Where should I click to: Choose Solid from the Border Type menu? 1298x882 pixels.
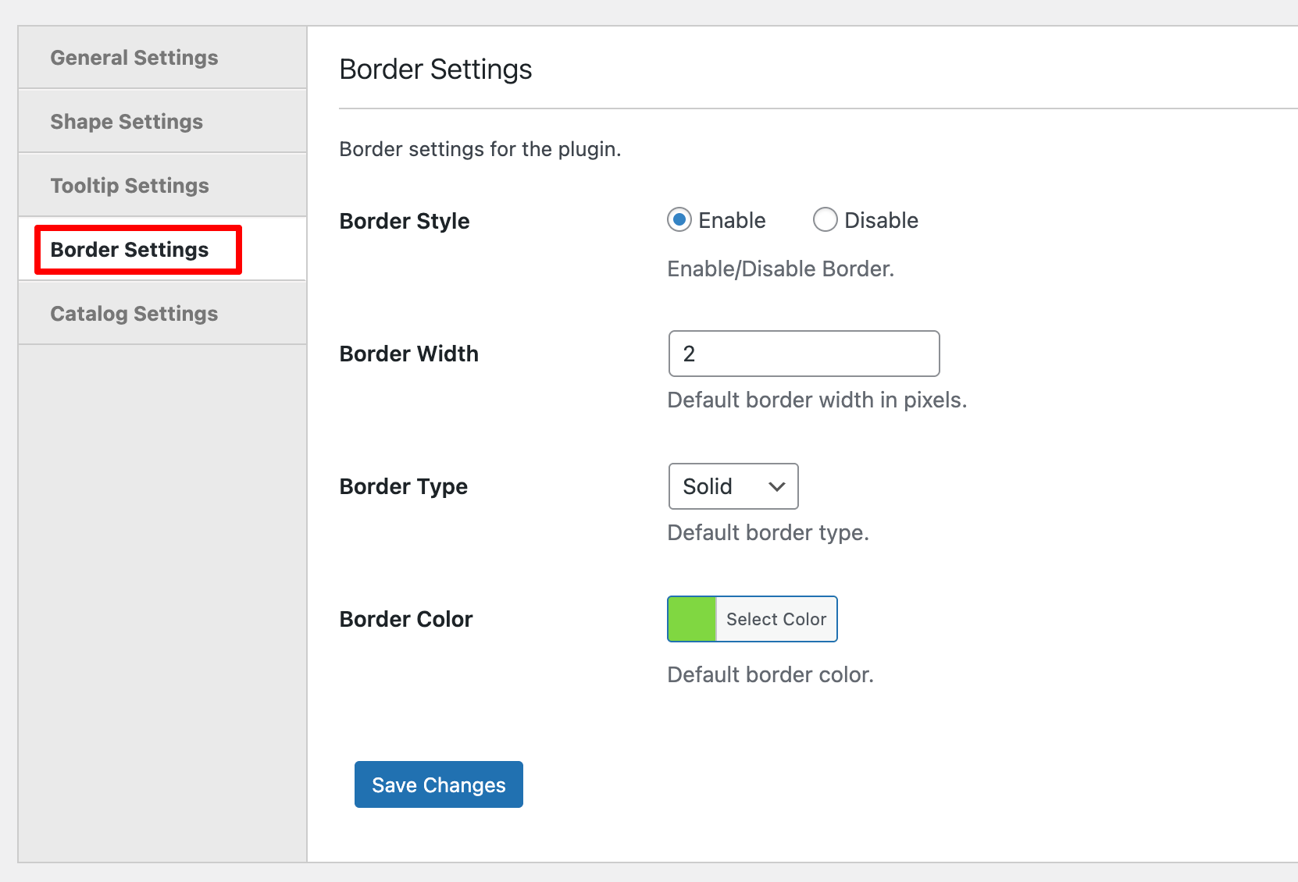(x=733, y=486)
